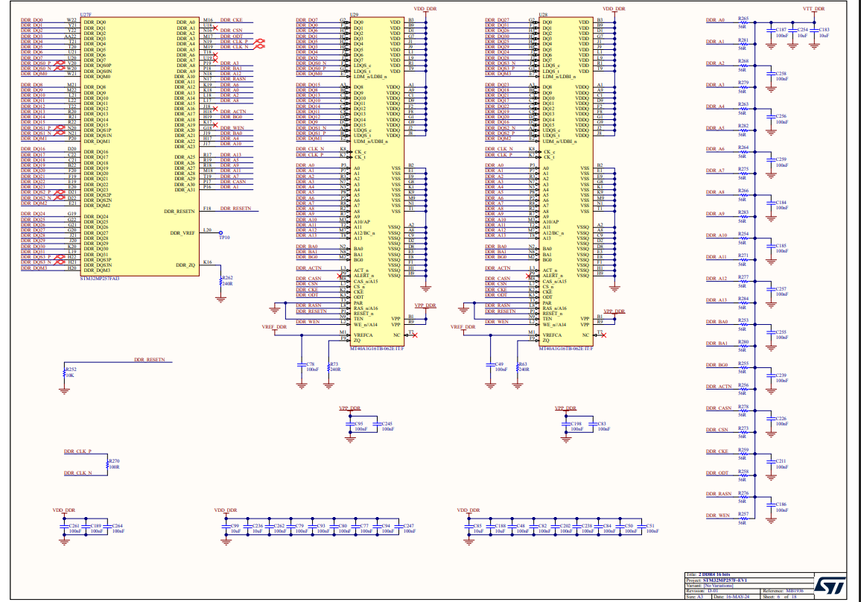Screen dimensions: 861x602
Task: Click capacitor 'C189' 100nF
Action: [86, 527]
